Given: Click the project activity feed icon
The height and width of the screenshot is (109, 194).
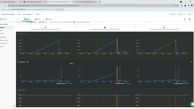Looking at the screenshot, I should 190,19.
